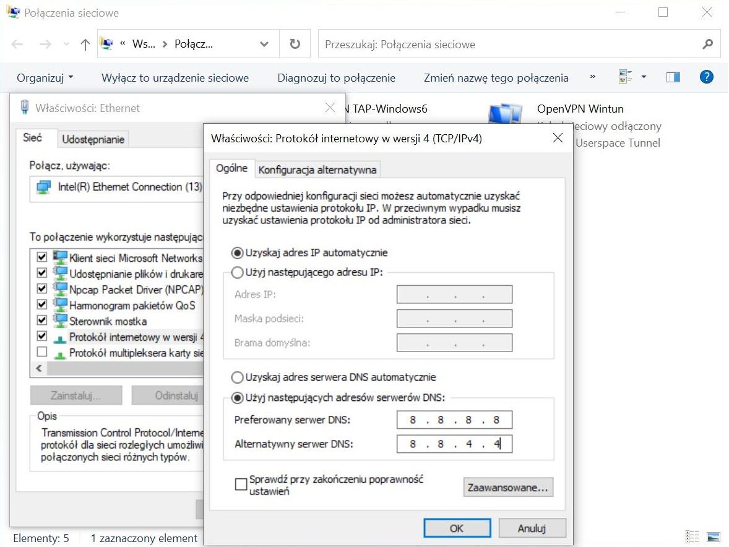Expand address bar history dropdown
Image resolution: width=729 pixels, height=547 pixels.
264,44
